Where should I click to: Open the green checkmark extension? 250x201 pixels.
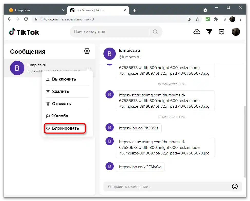coord(207,19)
